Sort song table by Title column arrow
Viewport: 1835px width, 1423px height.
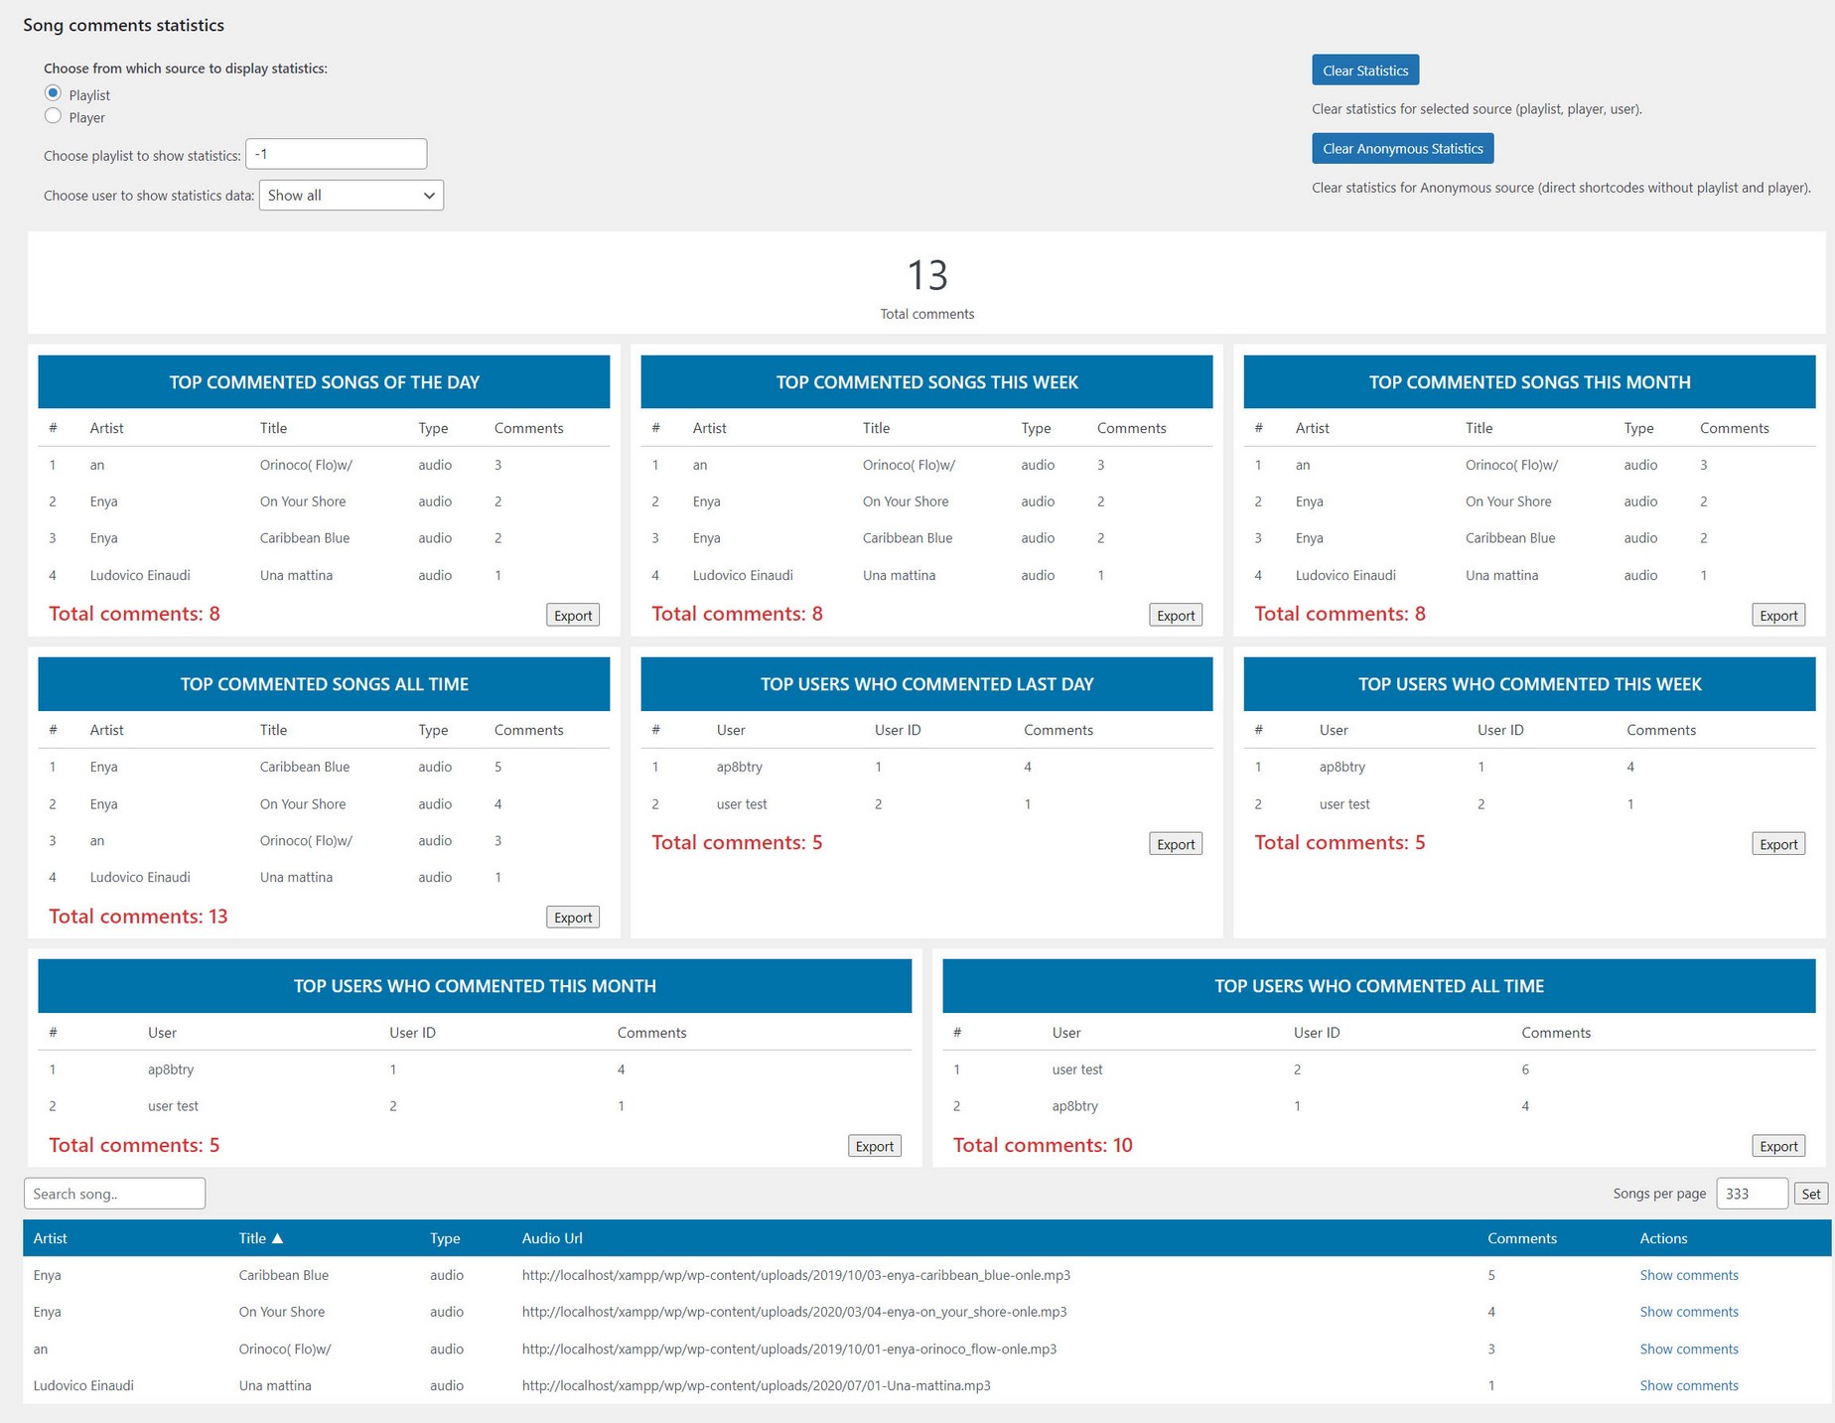pyautogui.click(x=277, y=1238)
